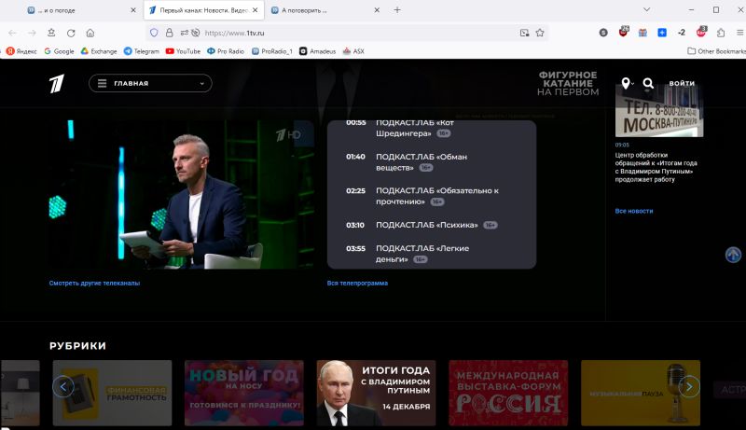Viewport: 746px width, 430px height.
Task: Open Фигурное катание на Первом banner
Action: 568,83
